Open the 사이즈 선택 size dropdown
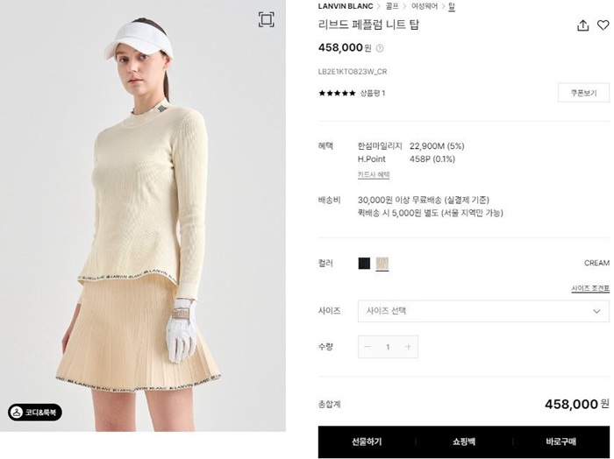Viewport: 614px width, 459px height. click(483, 311)
